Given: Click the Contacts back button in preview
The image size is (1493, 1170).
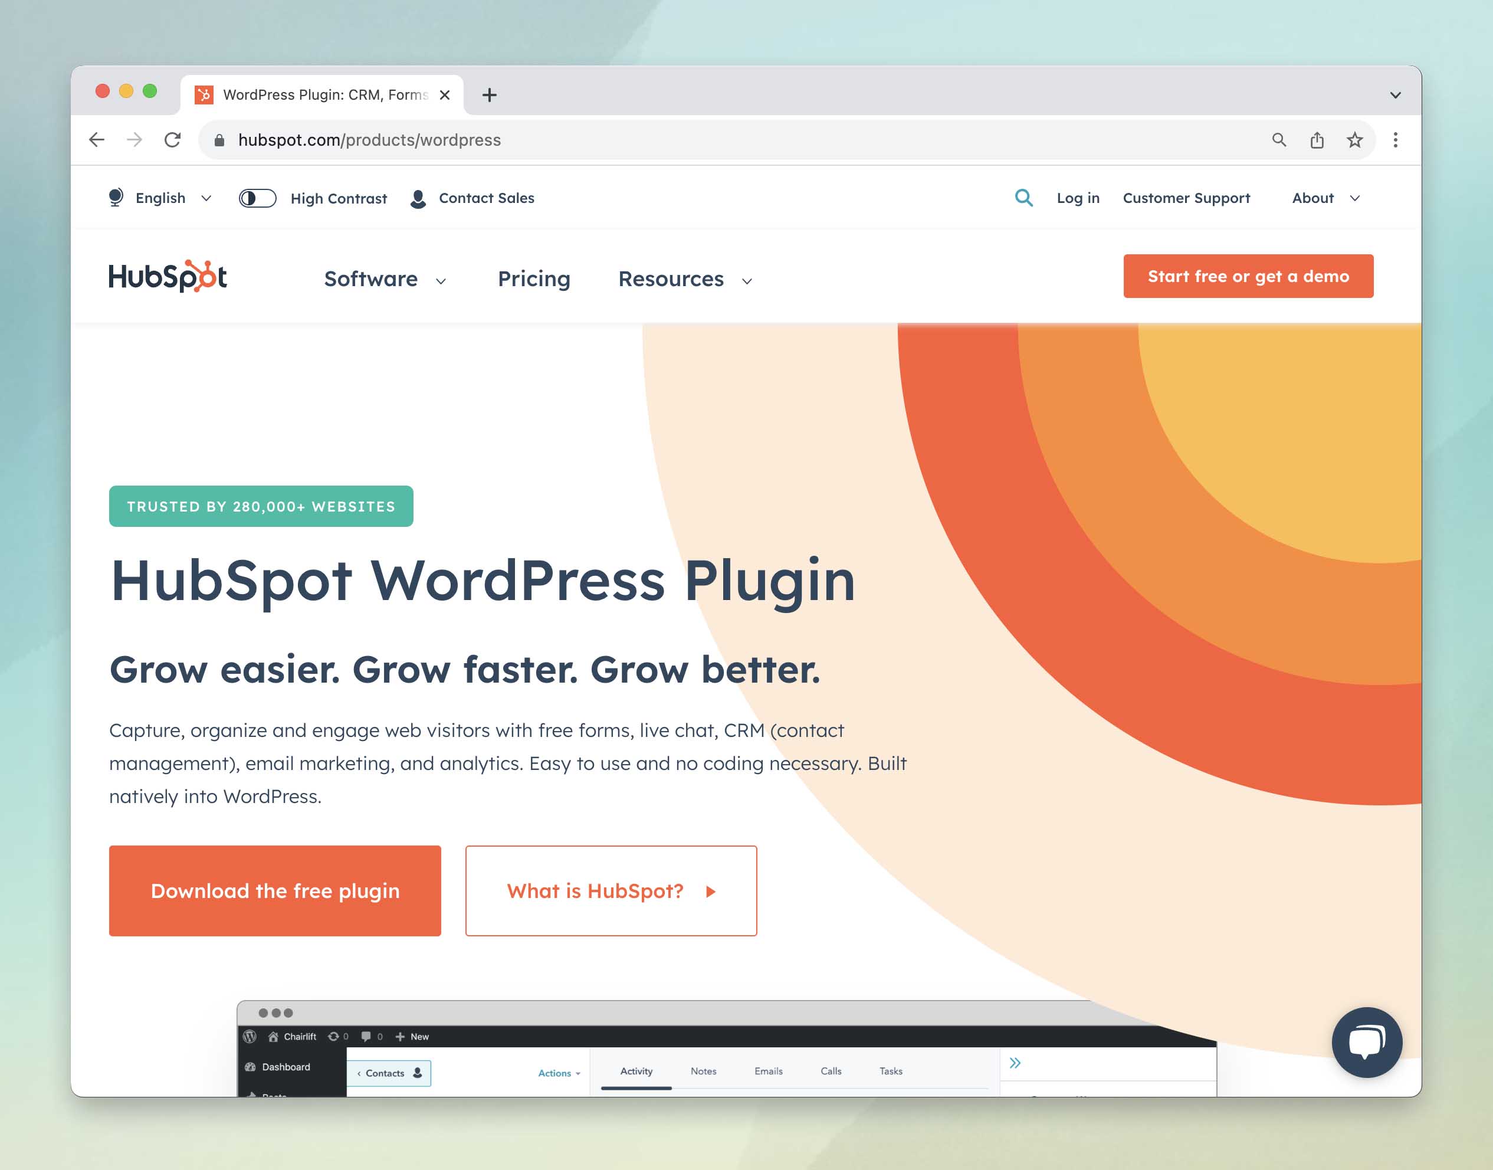Looking at the screenshot, I should tap(390, 1073).
